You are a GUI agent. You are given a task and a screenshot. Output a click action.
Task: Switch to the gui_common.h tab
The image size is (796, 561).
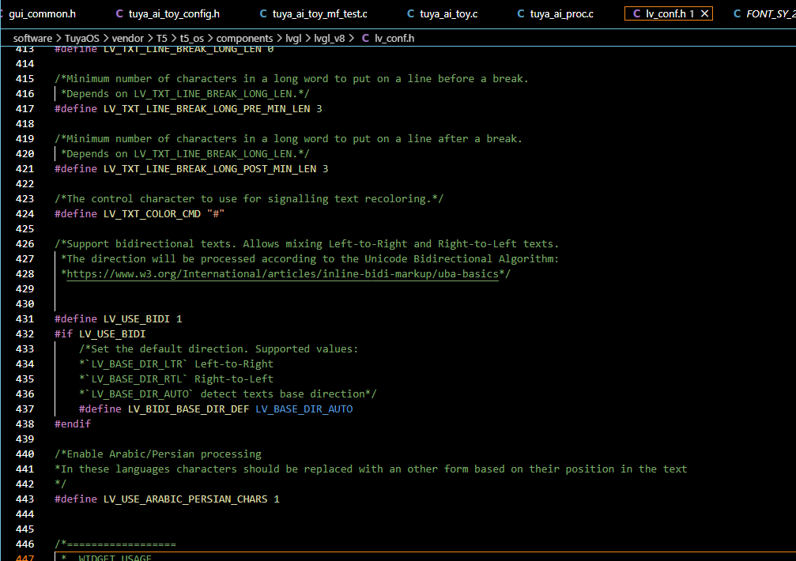42,14
